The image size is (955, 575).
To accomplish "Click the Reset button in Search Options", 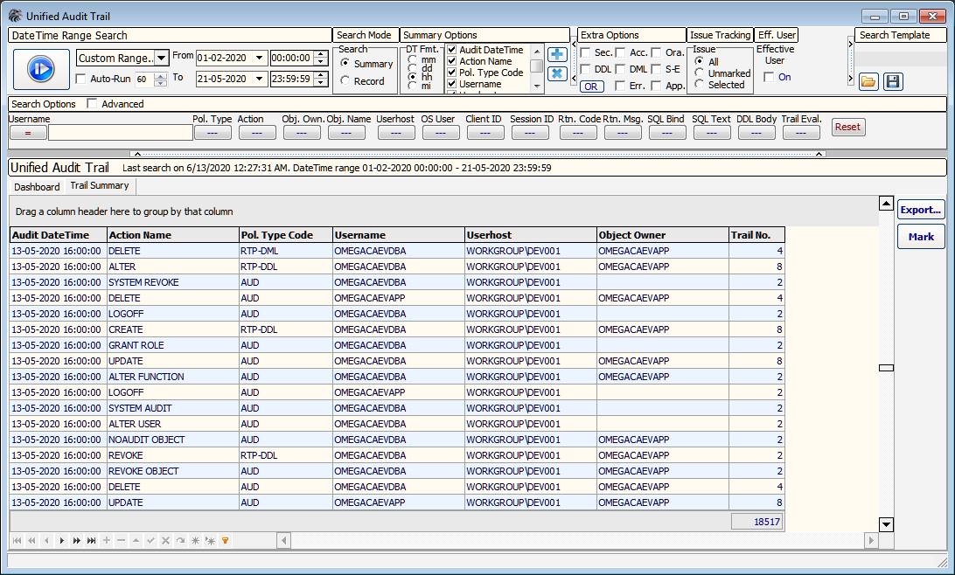I will (x=847, y=127).
